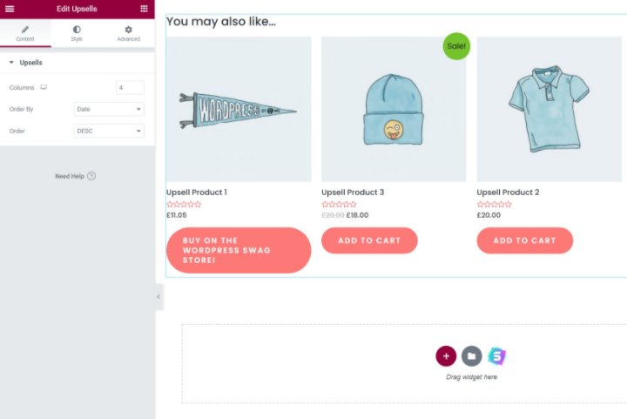The height and width of the screenshot is (419, 627).
Task: Open the Order DESC dropdown
Action: [109, 131]
